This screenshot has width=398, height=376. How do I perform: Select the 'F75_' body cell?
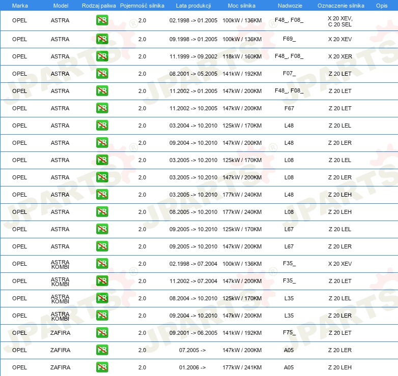289,332
